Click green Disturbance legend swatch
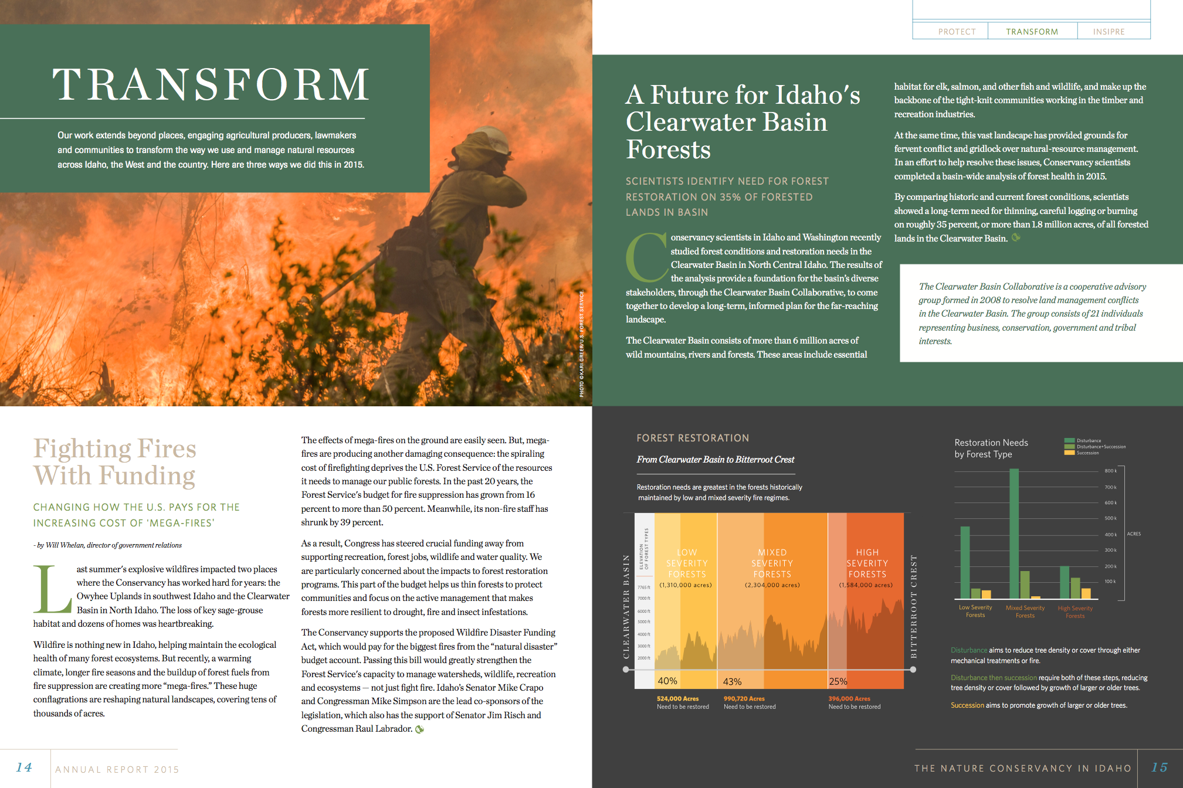Screen dimensions: 1183x788 pyautogui.click(x=1069, y=440)
